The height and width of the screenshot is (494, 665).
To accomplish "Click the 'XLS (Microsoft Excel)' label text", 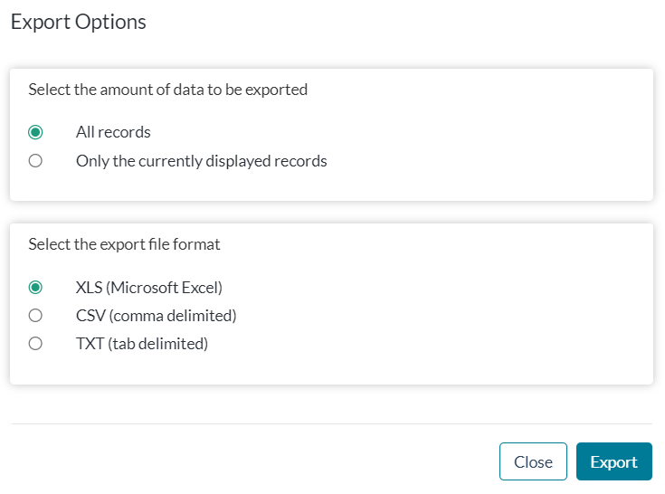I will pos(149,288).
